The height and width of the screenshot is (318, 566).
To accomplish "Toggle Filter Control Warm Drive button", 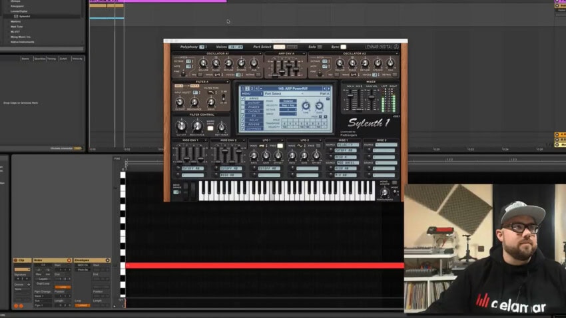I will pos(210,128).
